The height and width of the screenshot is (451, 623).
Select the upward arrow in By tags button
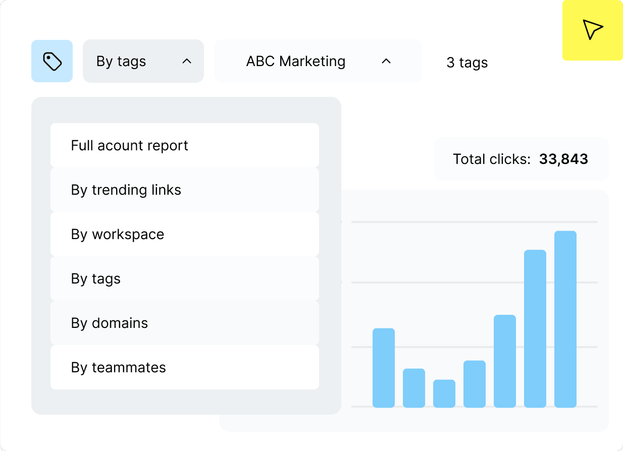[186, 61]
